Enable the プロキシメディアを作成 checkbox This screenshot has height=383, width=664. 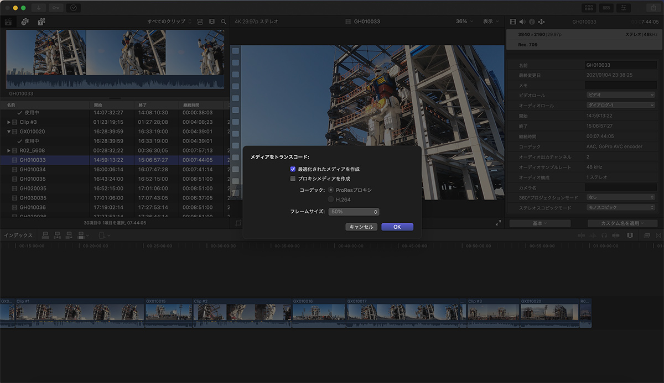(293, 179)
